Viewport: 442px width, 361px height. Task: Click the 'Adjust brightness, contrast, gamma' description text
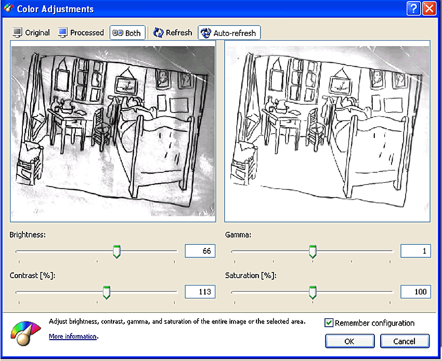[x=177, y=321]
